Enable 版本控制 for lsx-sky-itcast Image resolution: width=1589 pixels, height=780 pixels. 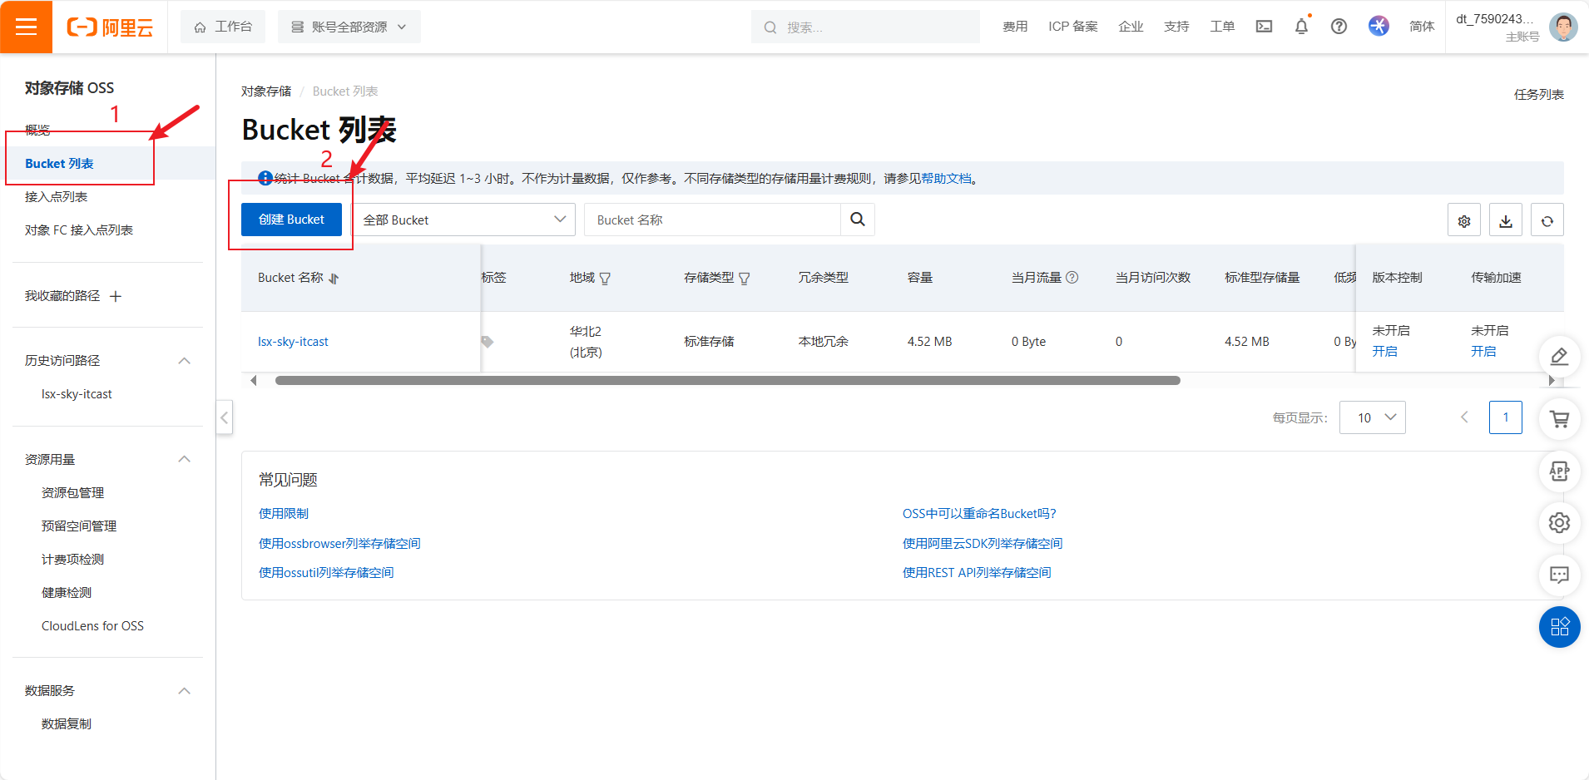click(1386, 351)
